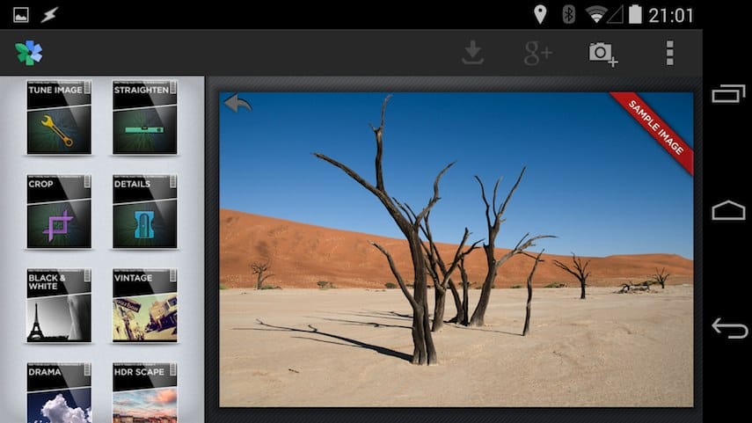This screenshot has width=752, height=423.
Task: Share image to Google+
Action: tap(538, 53)
